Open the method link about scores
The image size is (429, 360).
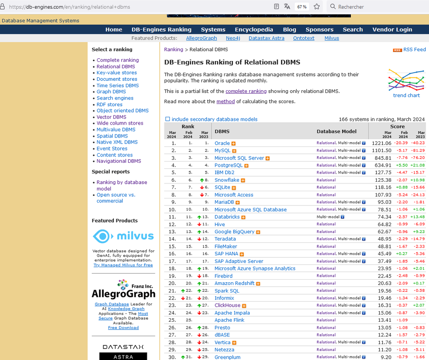tap(225, 101)
